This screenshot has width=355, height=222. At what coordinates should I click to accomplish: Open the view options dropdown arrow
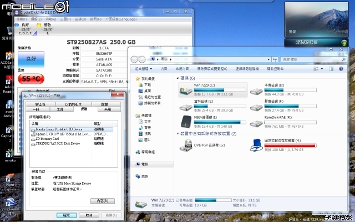[322, 69]
